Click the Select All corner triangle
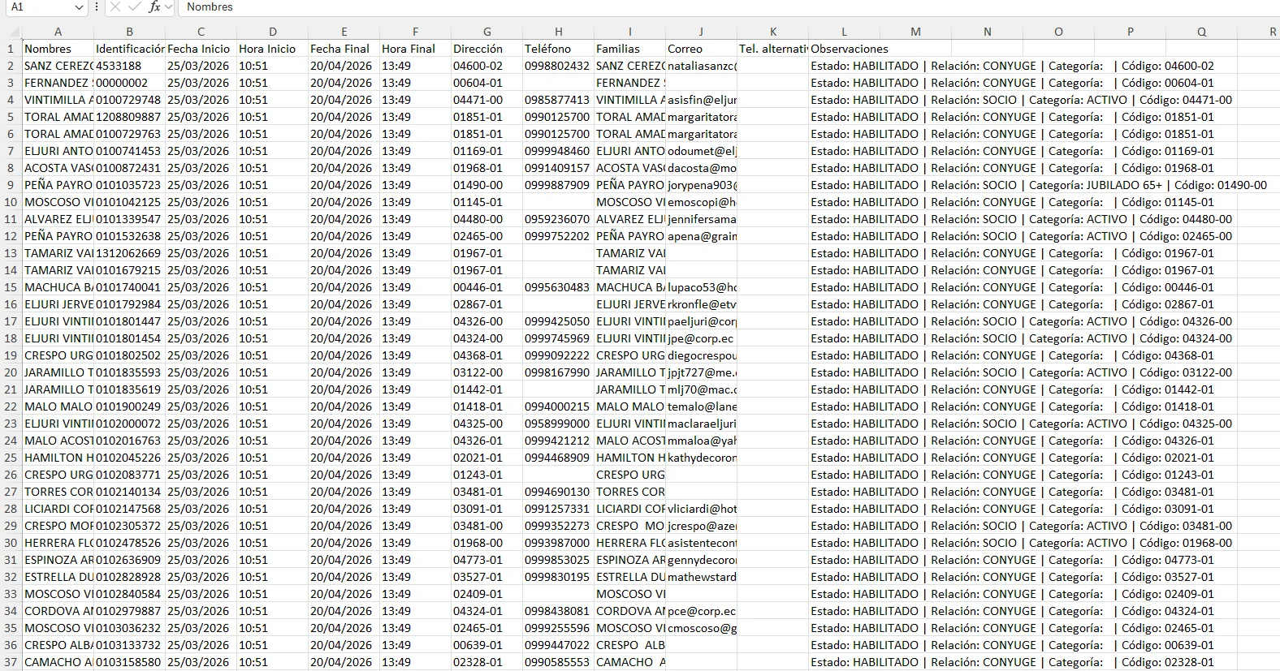The width and height of the screenshot is (1280, 671). 15,32
